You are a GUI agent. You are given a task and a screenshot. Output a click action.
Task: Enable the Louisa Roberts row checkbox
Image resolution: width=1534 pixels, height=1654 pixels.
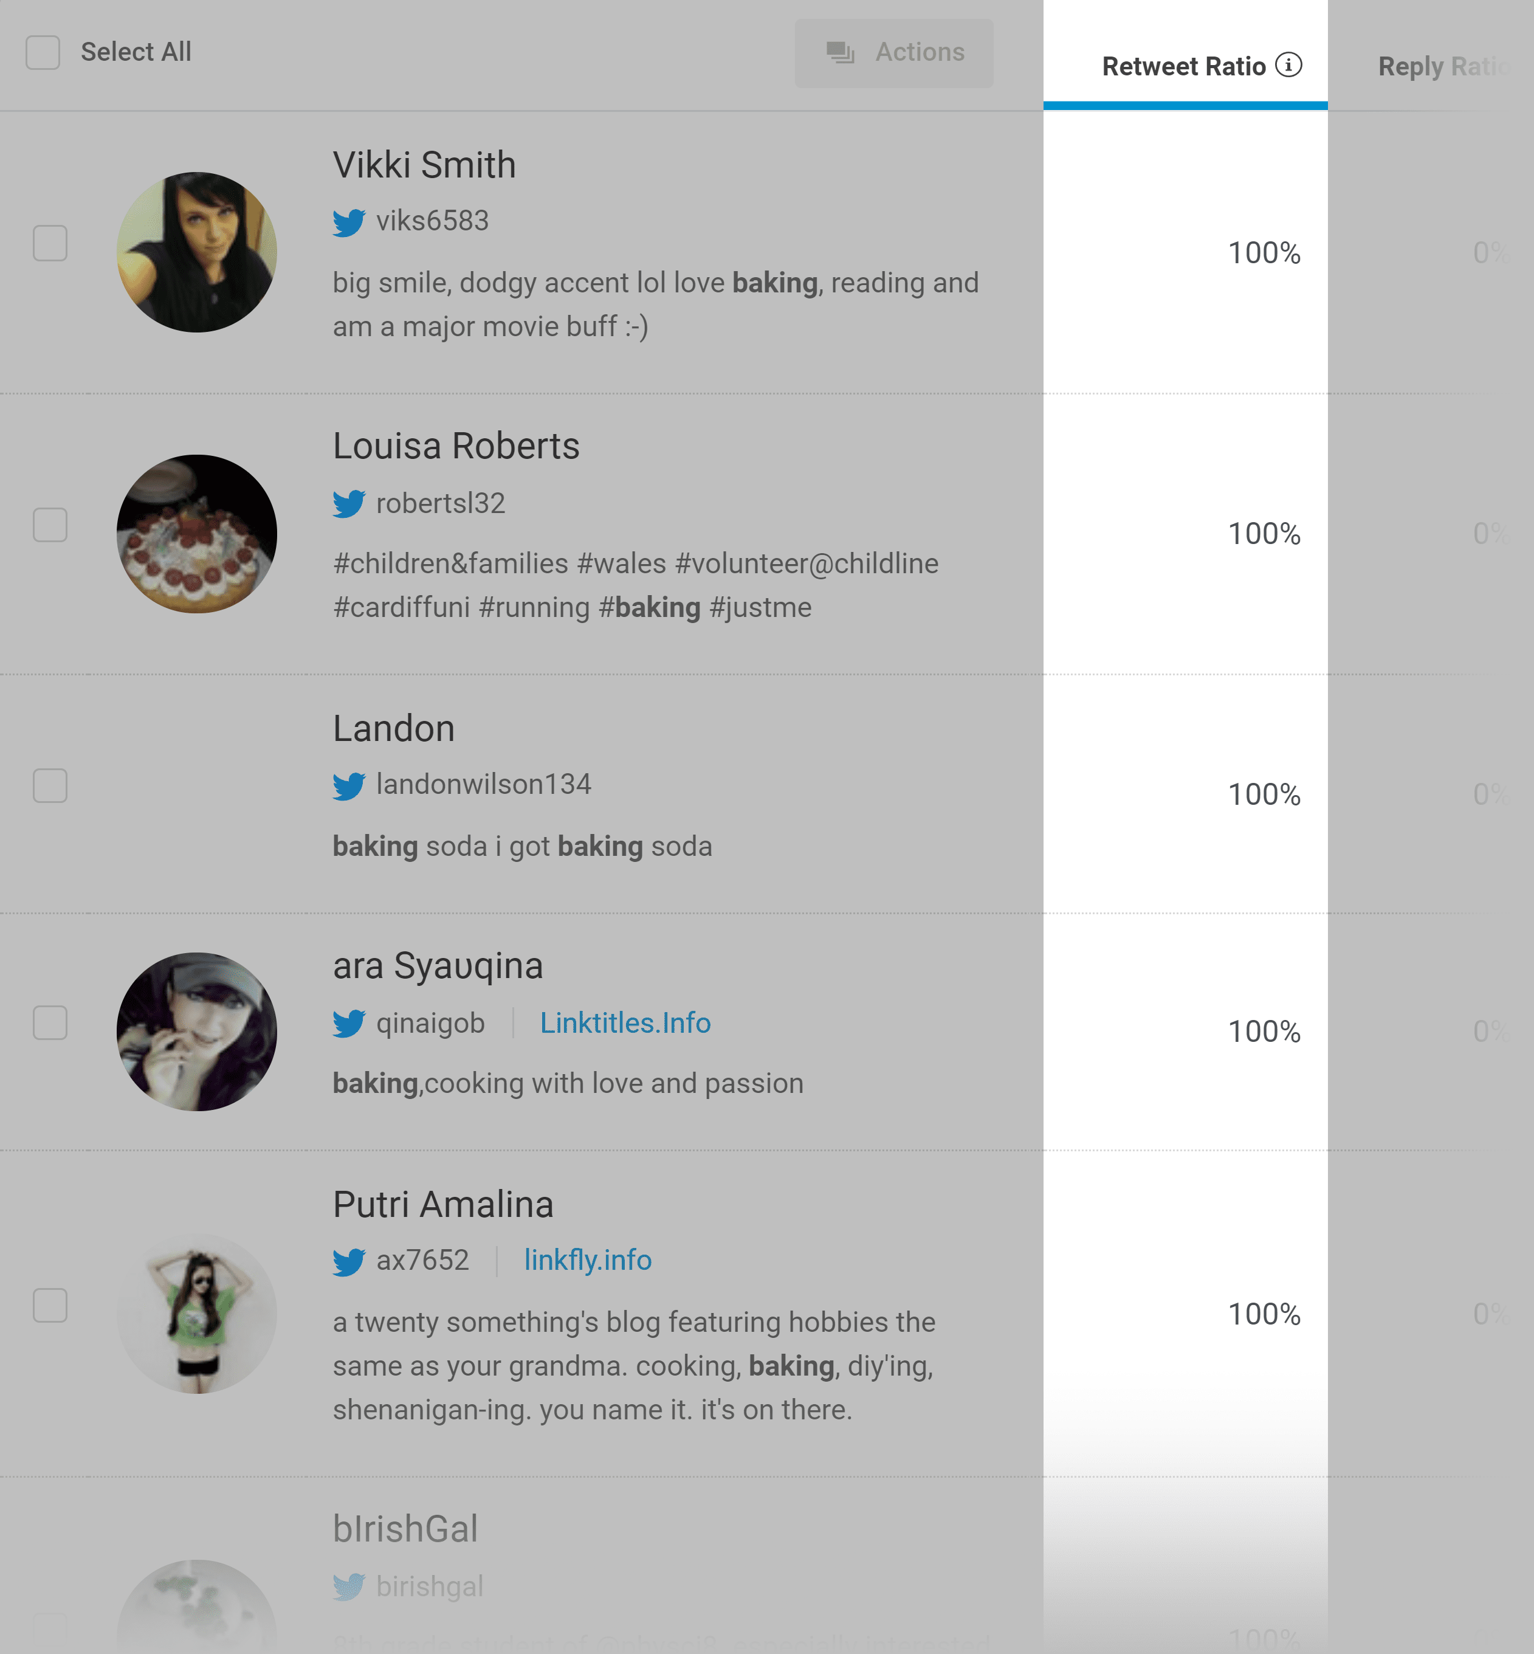click(50, 525)
